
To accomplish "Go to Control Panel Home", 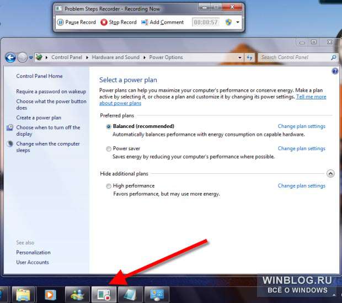I will point(40,76).
